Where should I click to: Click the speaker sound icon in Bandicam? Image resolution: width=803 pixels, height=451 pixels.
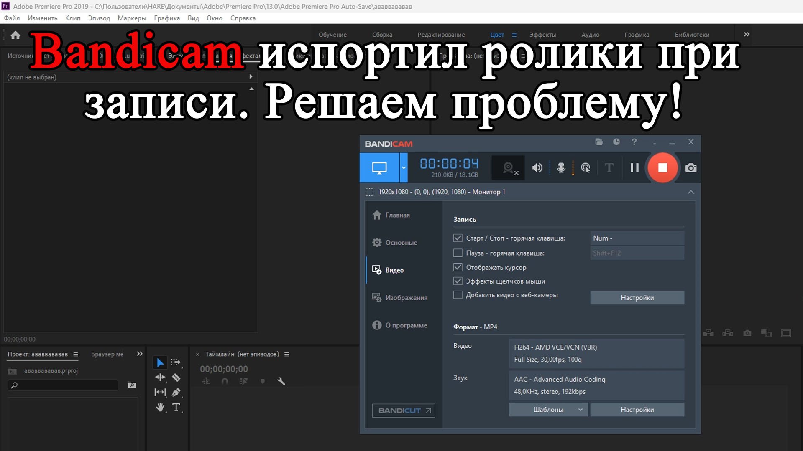(x=537, y=168)
